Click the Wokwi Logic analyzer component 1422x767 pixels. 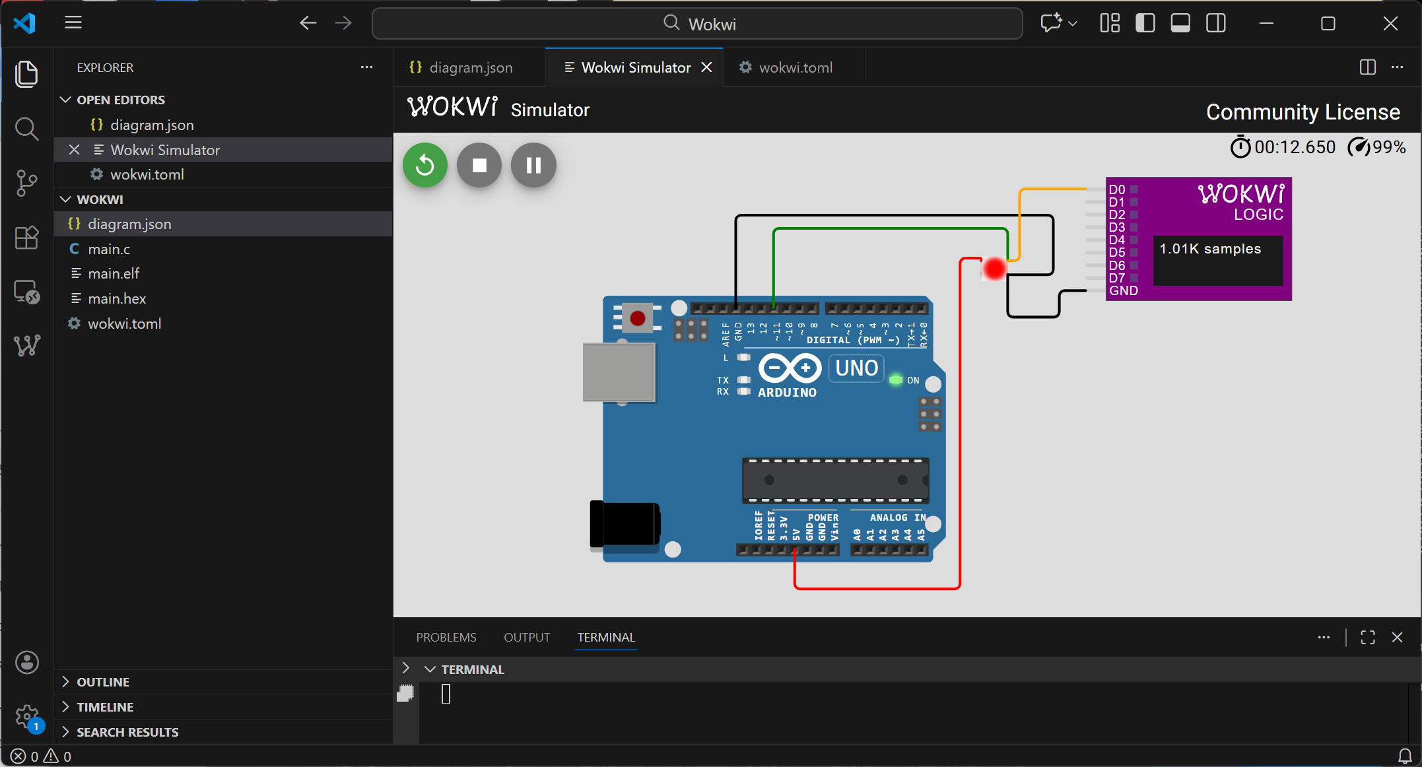tap(1198, 239)
